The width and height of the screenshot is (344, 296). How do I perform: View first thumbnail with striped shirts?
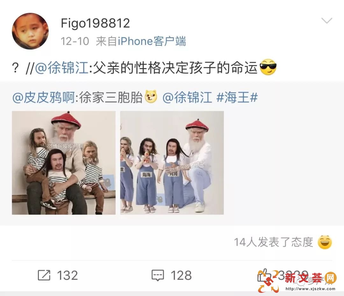pyautogui.click(x=64, y=162)
